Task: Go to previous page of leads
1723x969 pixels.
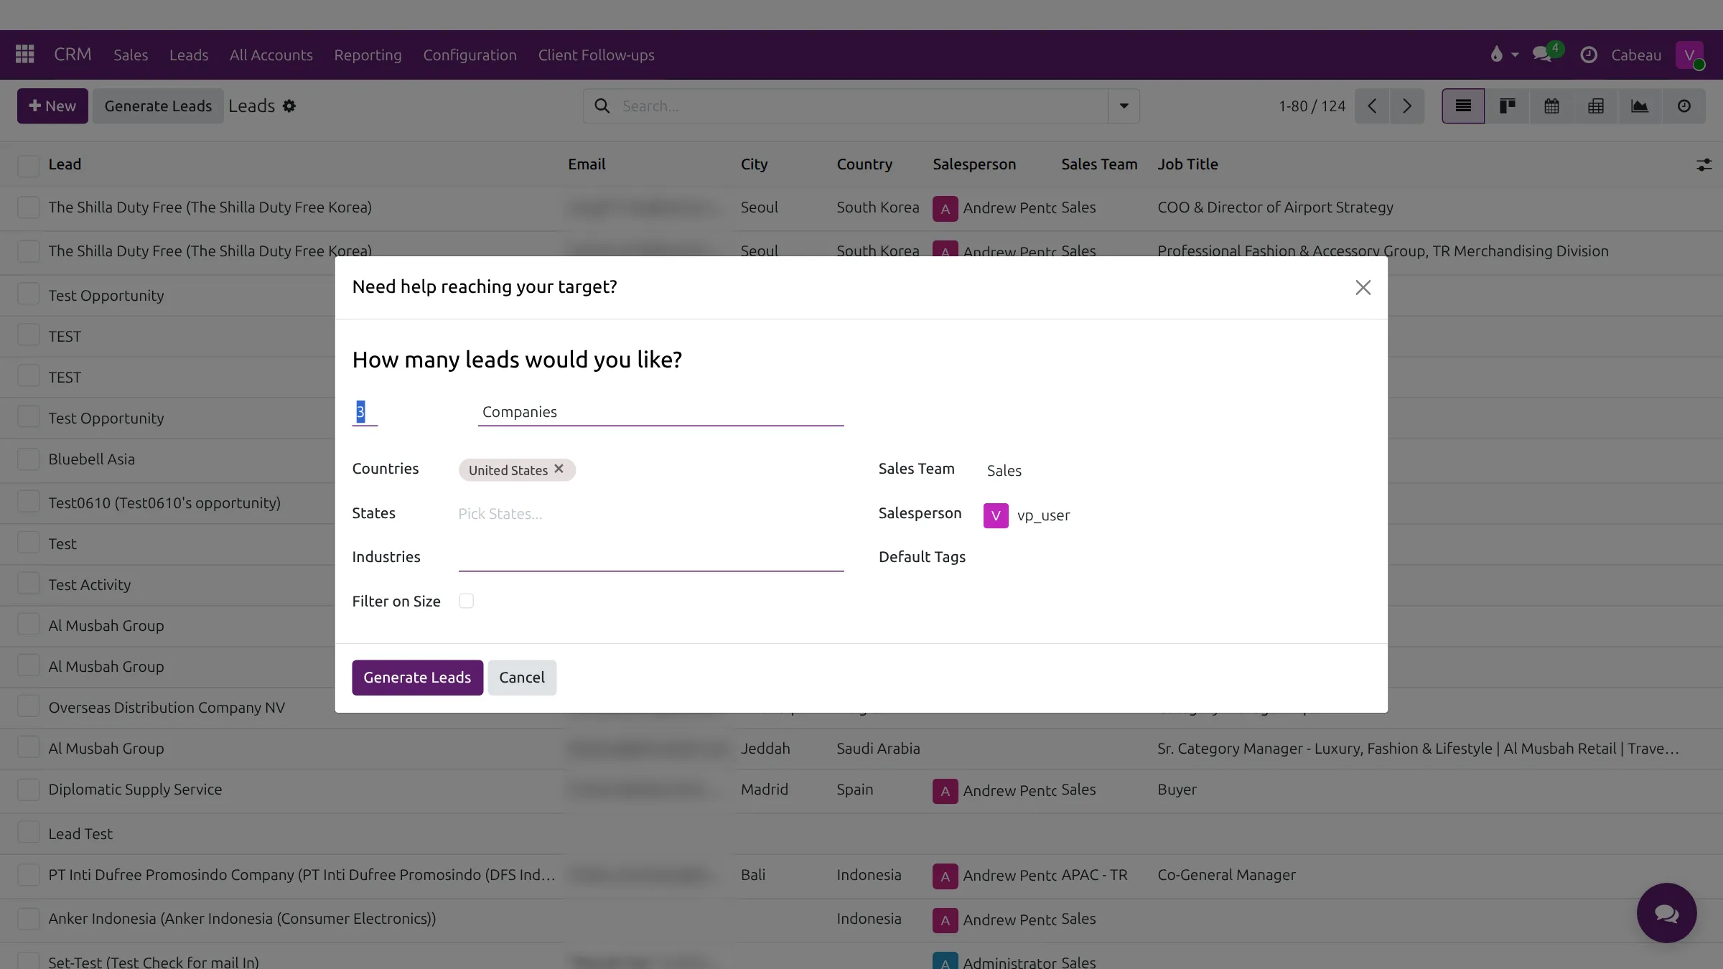Action: coord(1372,106)
